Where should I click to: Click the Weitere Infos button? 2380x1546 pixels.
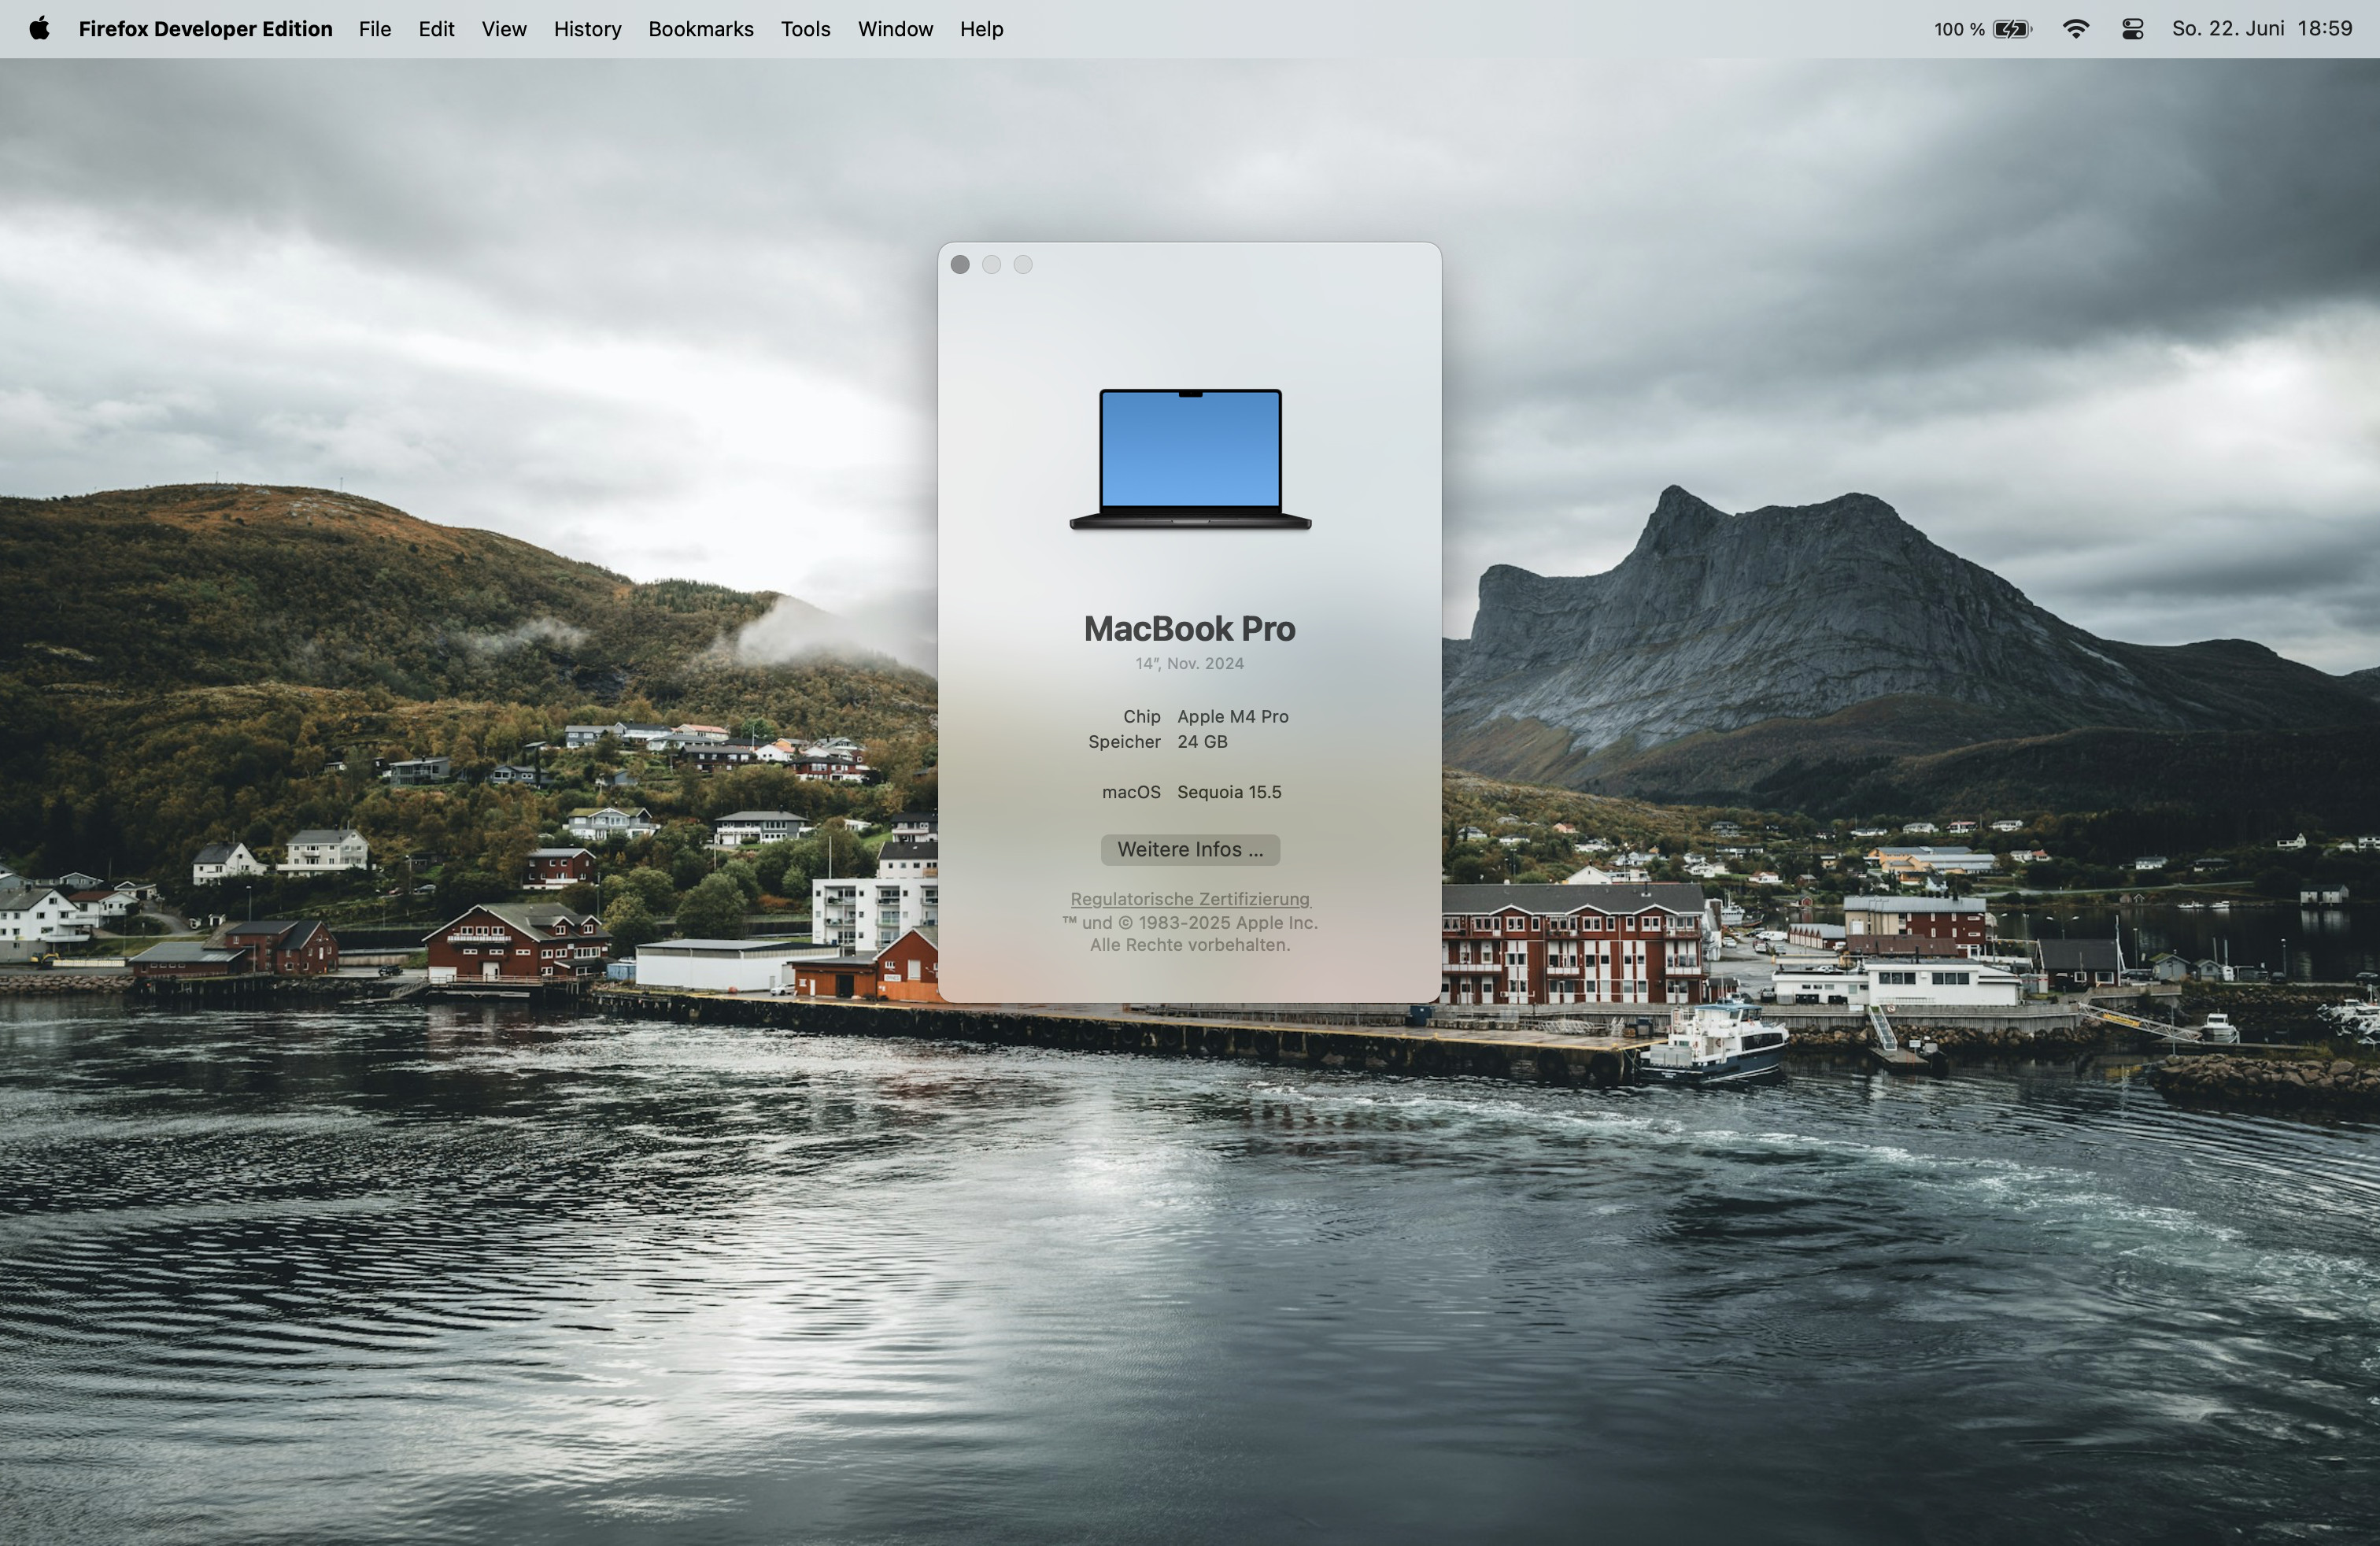[x=1190, y=849]
